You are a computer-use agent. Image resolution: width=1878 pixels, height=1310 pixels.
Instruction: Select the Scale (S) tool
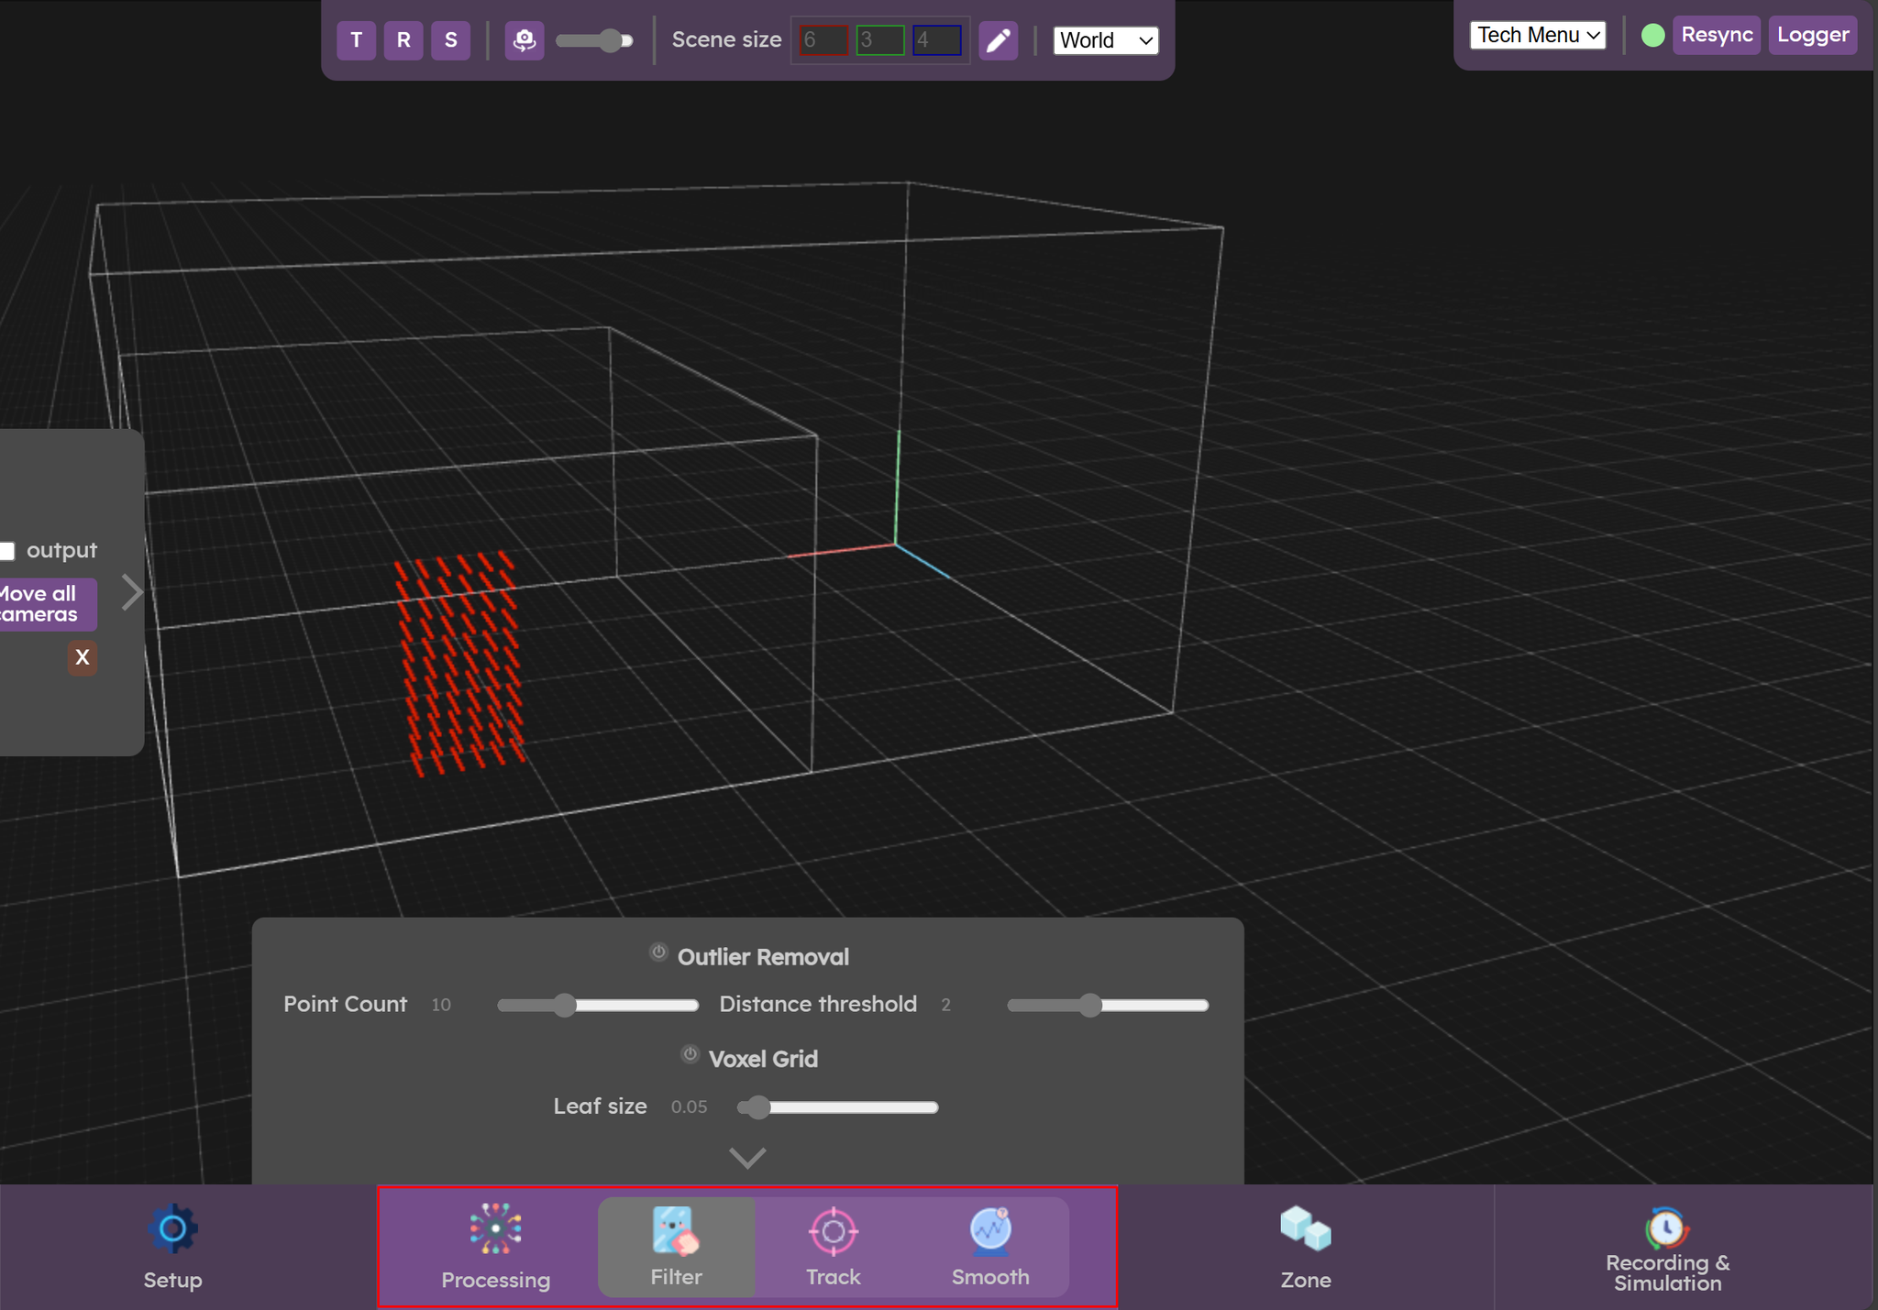450,40
